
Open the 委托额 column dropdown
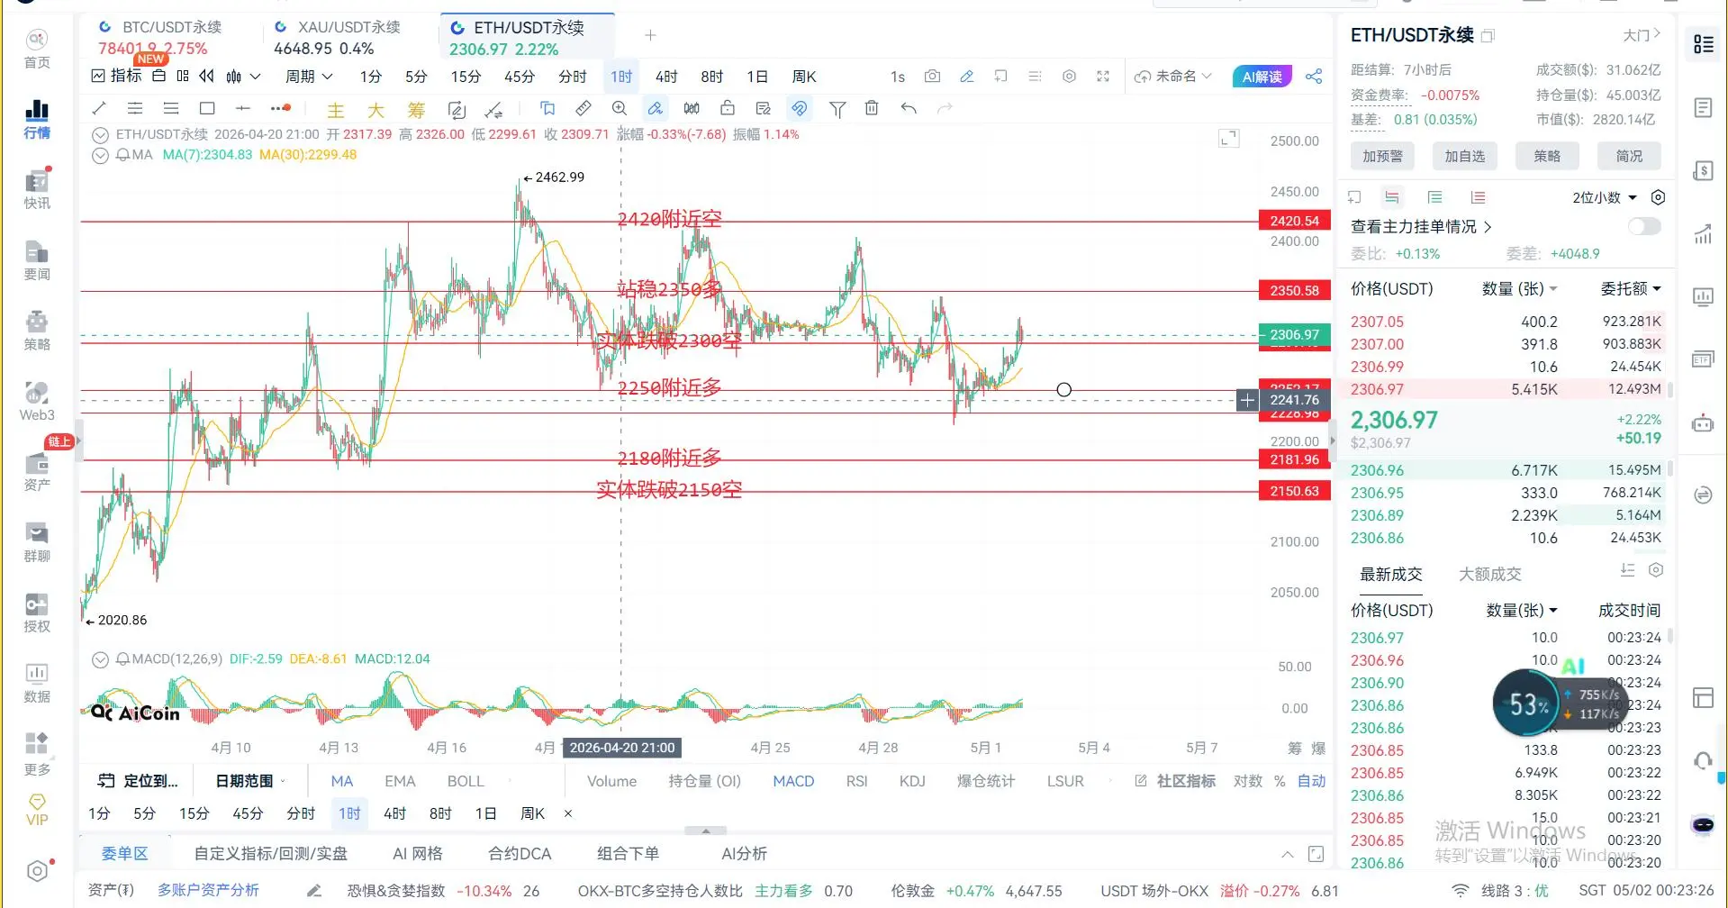pyautogui.click(x=1631, y=288)
